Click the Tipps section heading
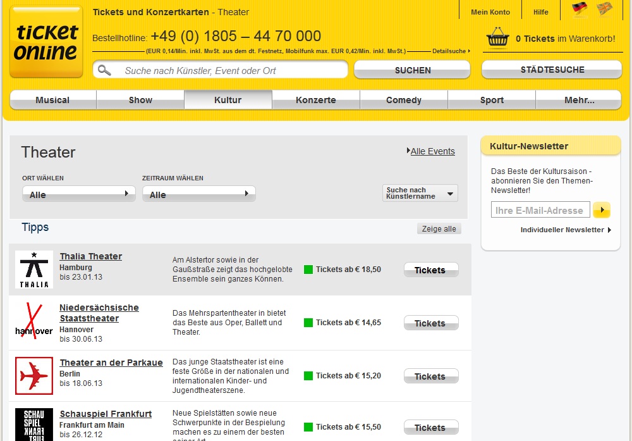 point(35,227)
